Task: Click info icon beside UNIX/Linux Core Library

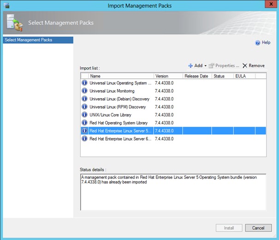Action: [x=84, y=115]
